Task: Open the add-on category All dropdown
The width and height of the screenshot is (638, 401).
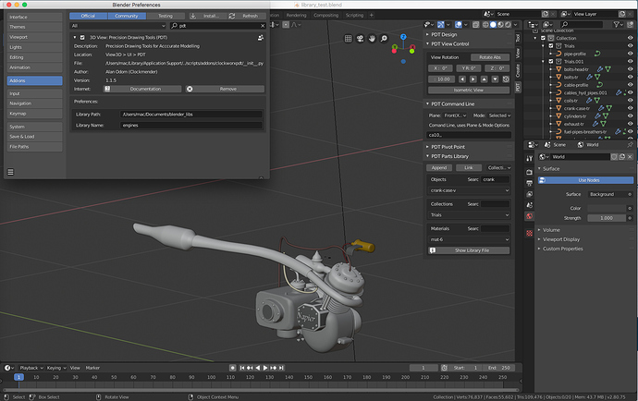Action: click(118, 26)
